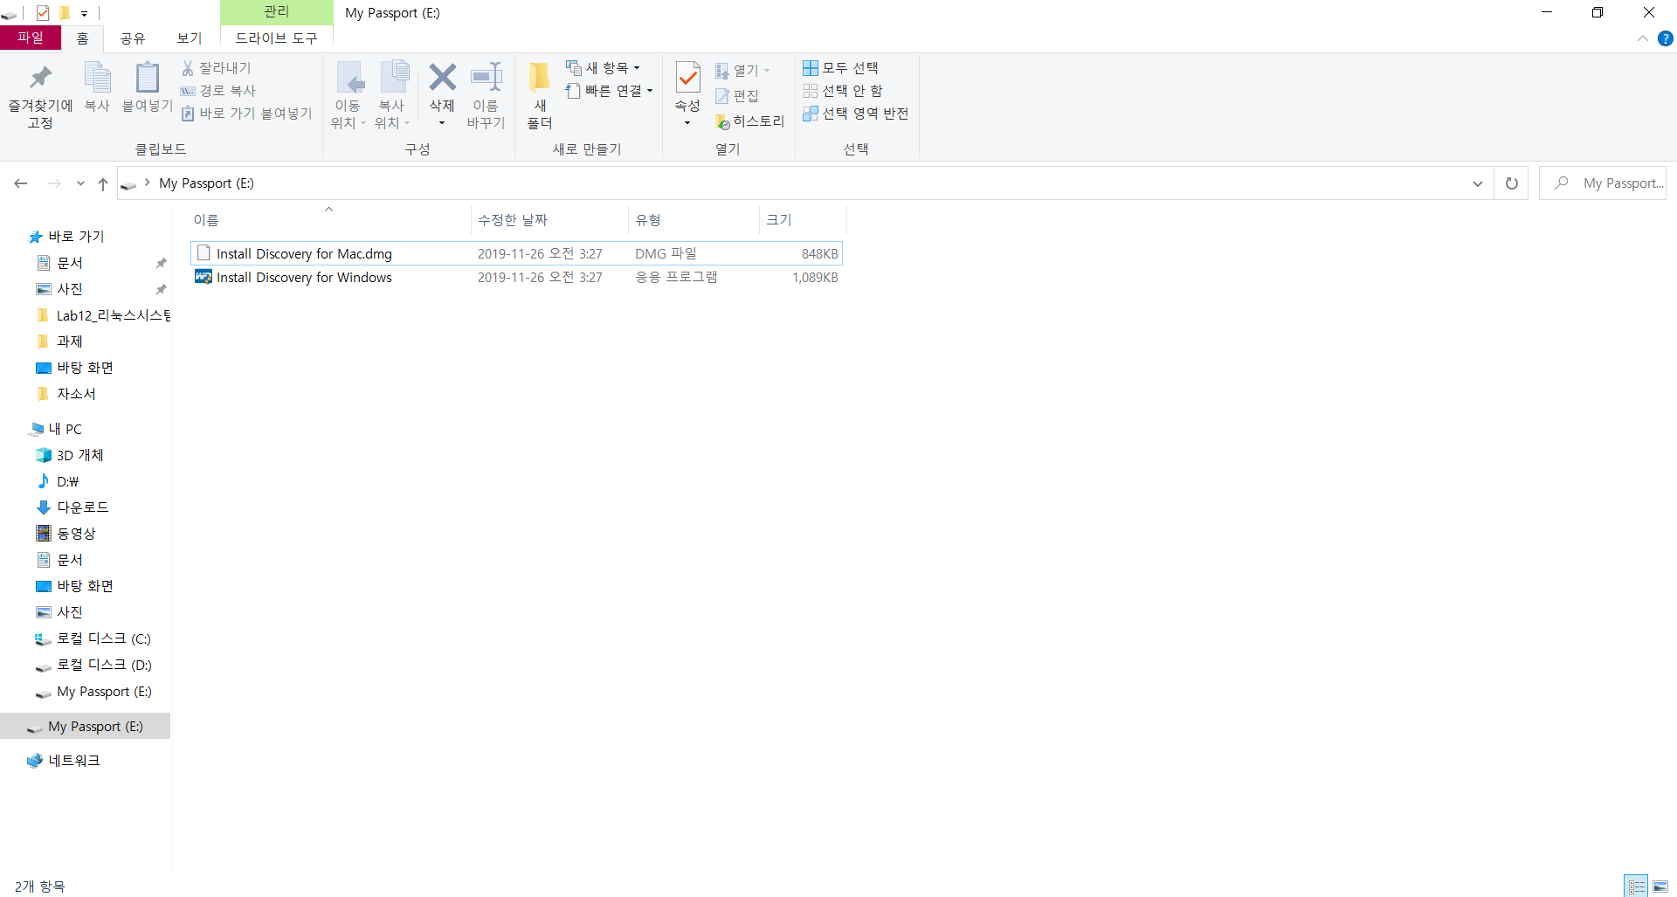Open the 빠른 연결 dropdown

tap(610, 91)
